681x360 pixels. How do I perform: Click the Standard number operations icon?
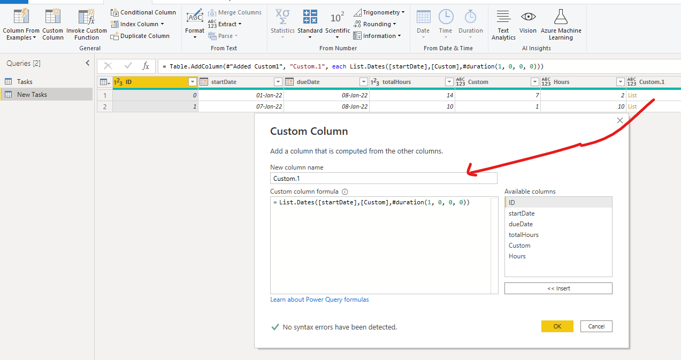[310, 17]
